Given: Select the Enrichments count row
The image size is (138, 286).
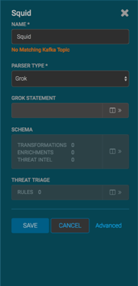Looking at the screenshot, I should [46, 152].
